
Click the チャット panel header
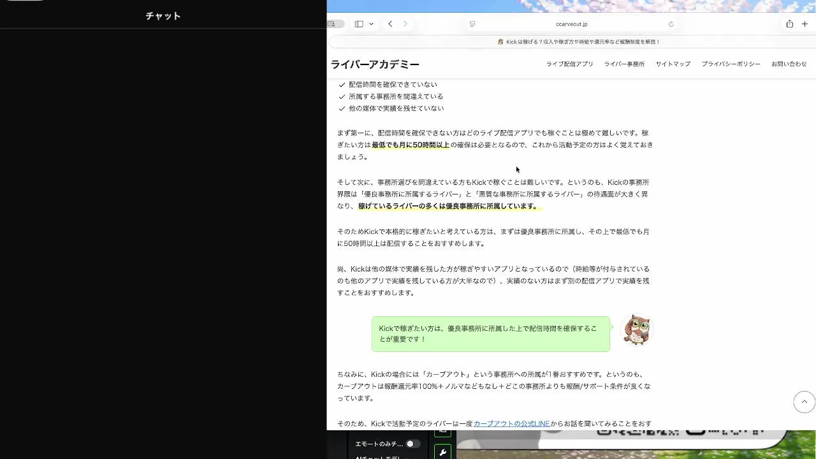pyautogui.click(x=163, y=16)
